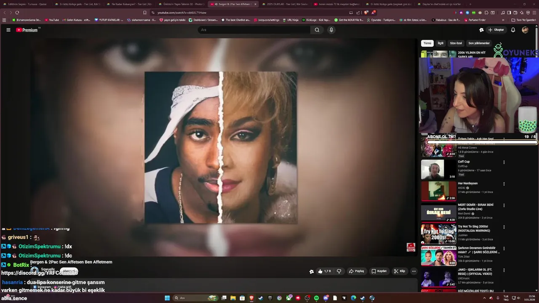539x303 pixels.
Task: Open the Brave shields icon in address bar
Action: (x=367, y=13)
